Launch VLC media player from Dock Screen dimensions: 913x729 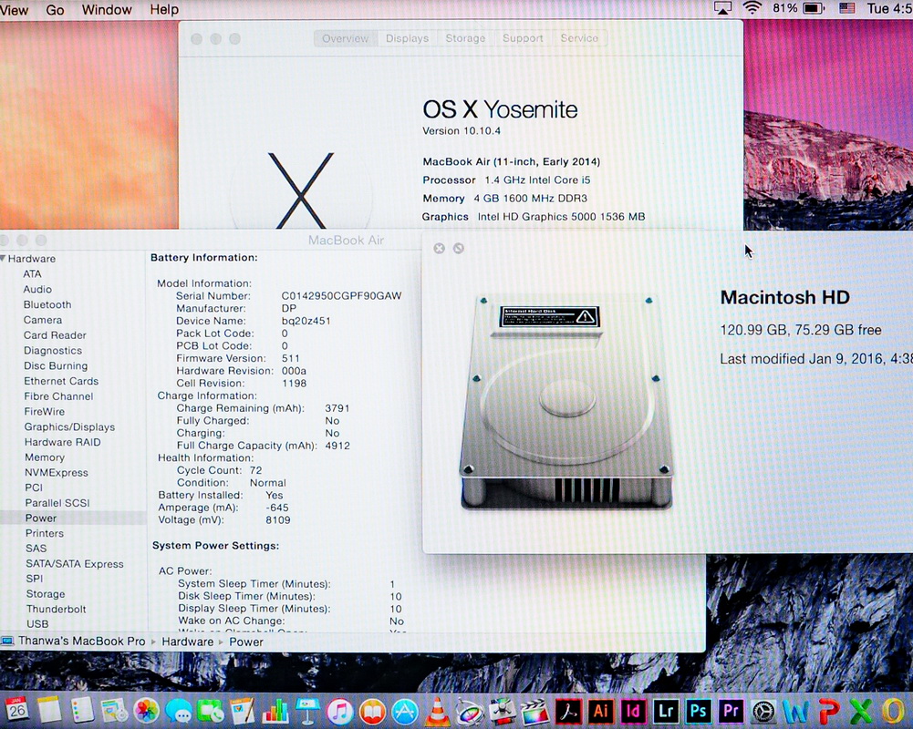[x=437, y=711]
